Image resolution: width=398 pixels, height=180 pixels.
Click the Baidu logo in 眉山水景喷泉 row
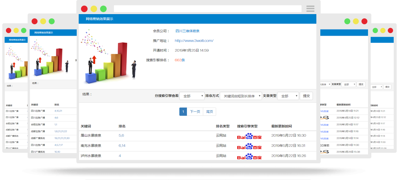coord(249,136)
